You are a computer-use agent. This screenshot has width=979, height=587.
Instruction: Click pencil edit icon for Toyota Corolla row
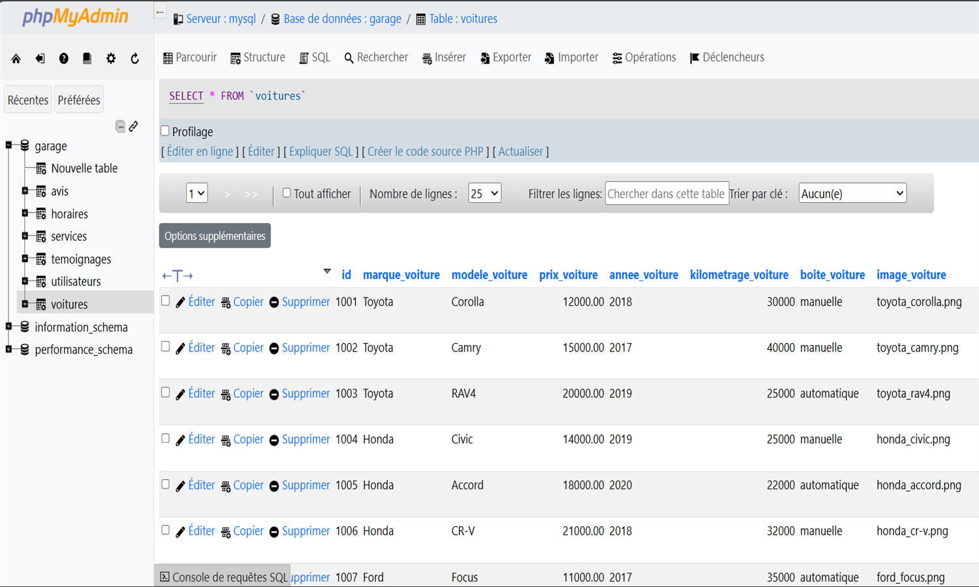(181, 303)
